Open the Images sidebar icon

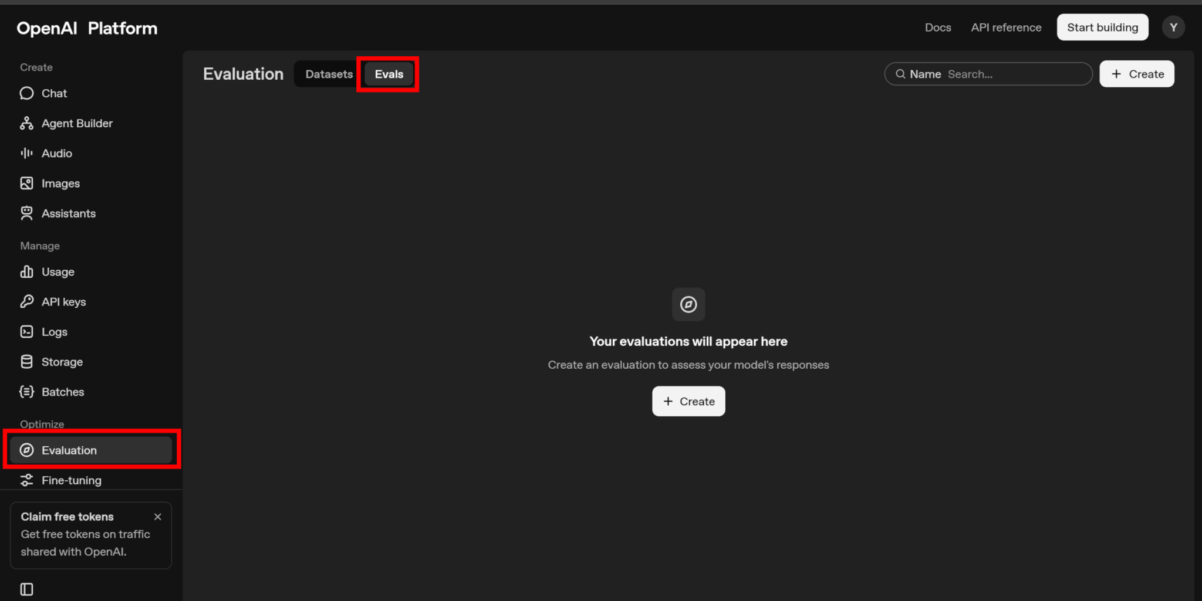[x=26, y=184]
